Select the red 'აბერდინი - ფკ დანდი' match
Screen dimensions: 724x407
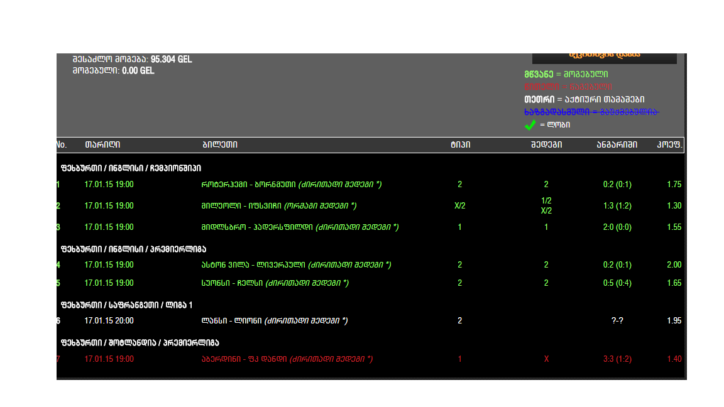pos(287,359)
